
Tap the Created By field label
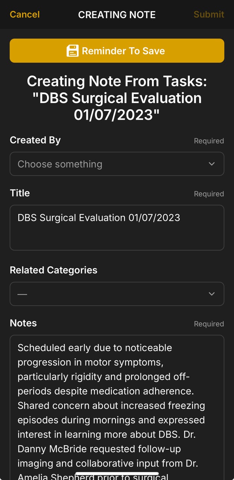tap(35, 140)
